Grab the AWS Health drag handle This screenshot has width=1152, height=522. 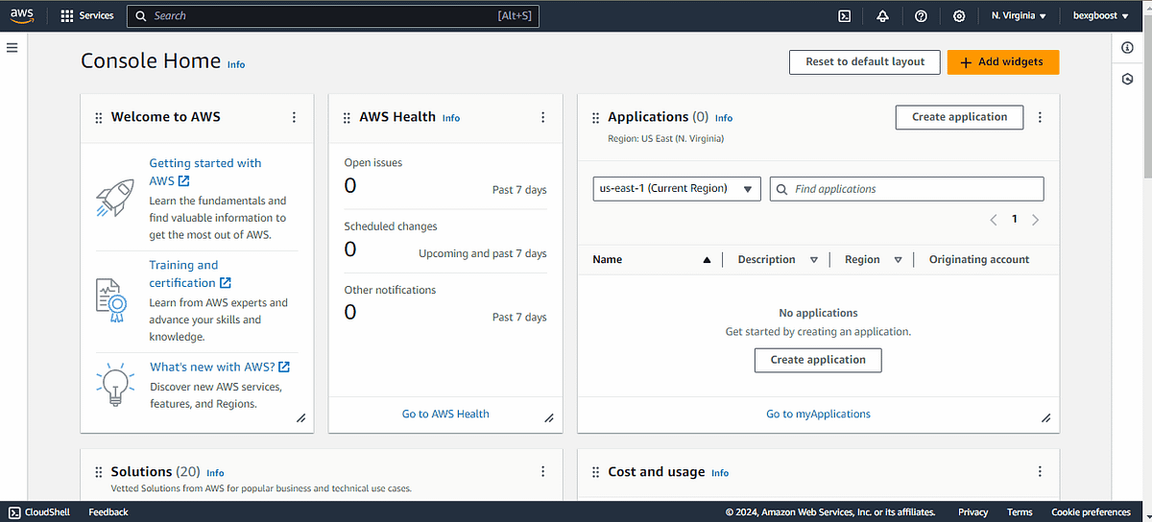point(348,118)
